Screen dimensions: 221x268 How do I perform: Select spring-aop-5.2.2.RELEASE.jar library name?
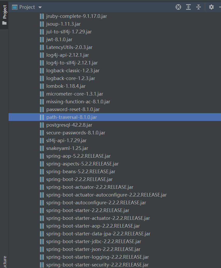click(79, 156)
